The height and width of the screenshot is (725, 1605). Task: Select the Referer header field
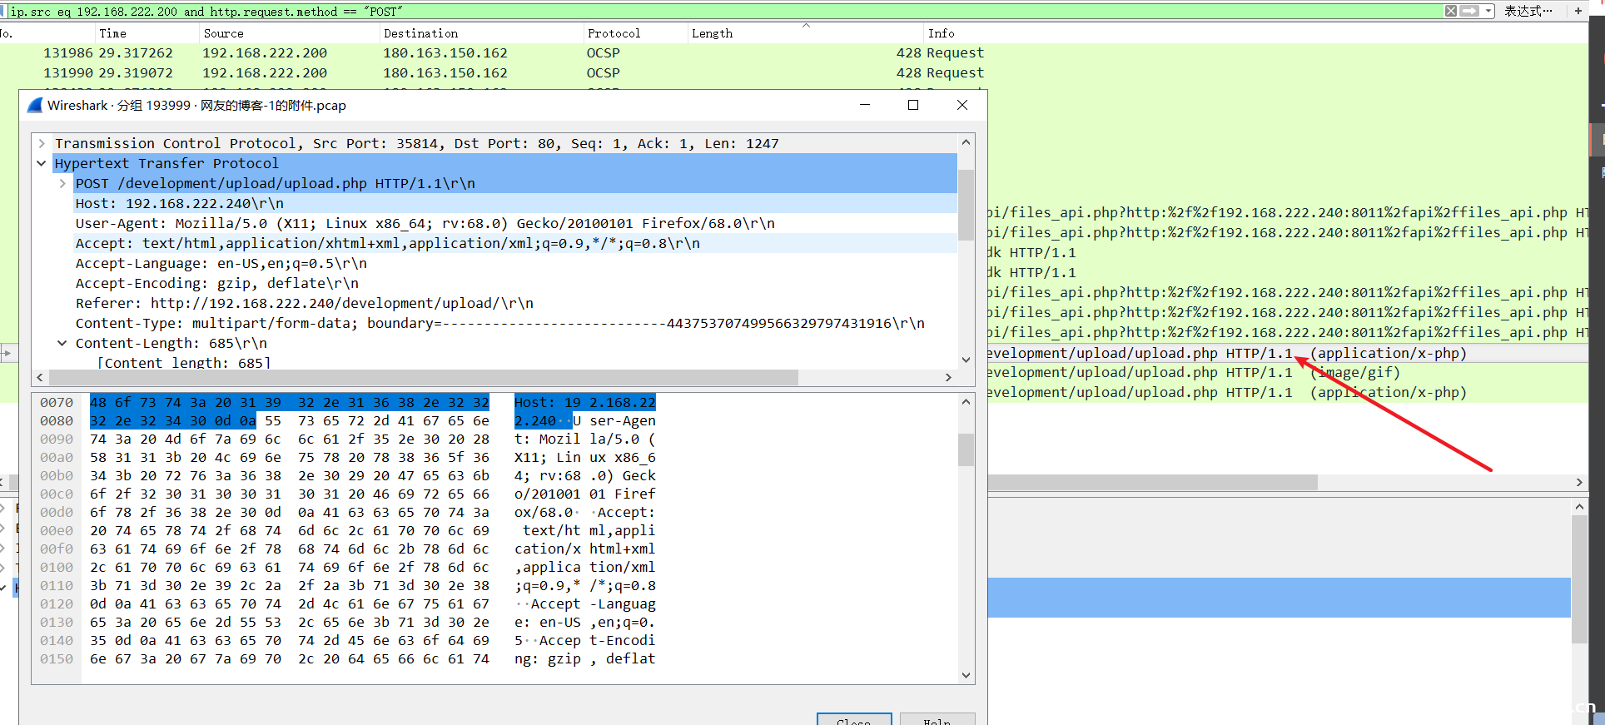coord(304,304)
